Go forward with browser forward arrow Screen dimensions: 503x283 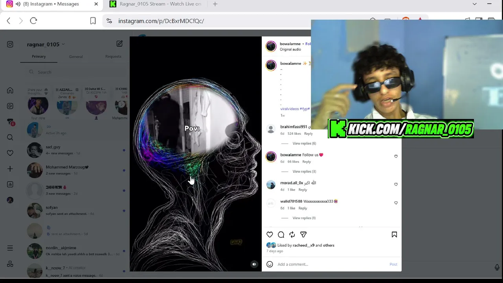[x=21, y=21]
